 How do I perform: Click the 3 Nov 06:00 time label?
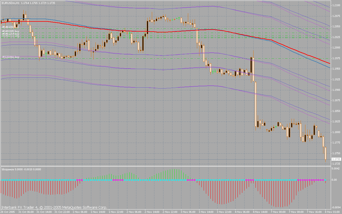pyautogui.click(x=188, y=212)
